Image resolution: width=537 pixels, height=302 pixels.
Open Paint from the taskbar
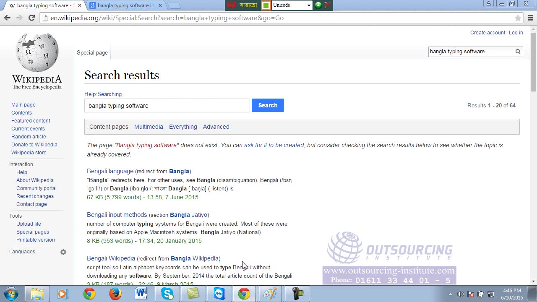point(271,294)
